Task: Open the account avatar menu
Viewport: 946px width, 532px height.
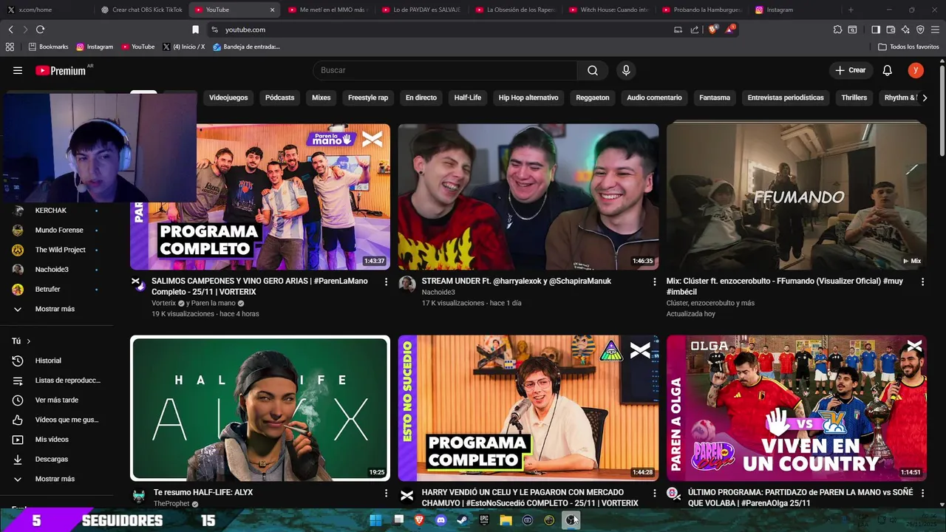Action: coord(916,70)
